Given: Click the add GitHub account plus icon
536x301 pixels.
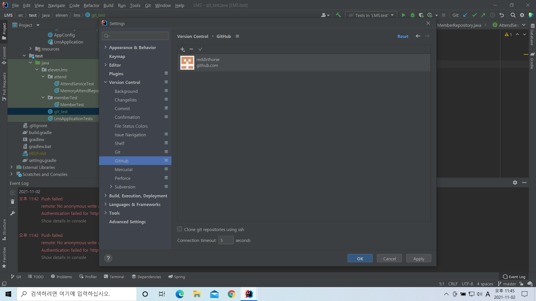Looking at the screenshot, I should click(183, 49).
